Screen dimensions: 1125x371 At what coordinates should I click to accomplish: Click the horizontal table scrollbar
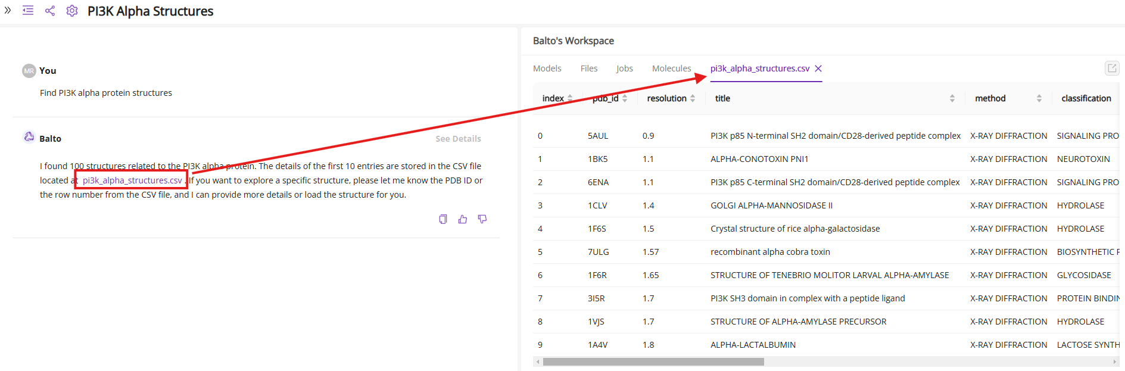tap(653, 362)
